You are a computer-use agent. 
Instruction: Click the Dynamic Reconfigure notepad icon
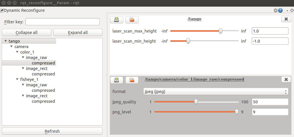[x=2, y=10]
